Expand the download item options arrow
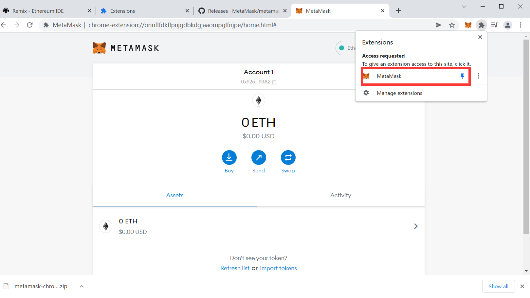Screen dimensions: 530x298 tap(82, 286)
